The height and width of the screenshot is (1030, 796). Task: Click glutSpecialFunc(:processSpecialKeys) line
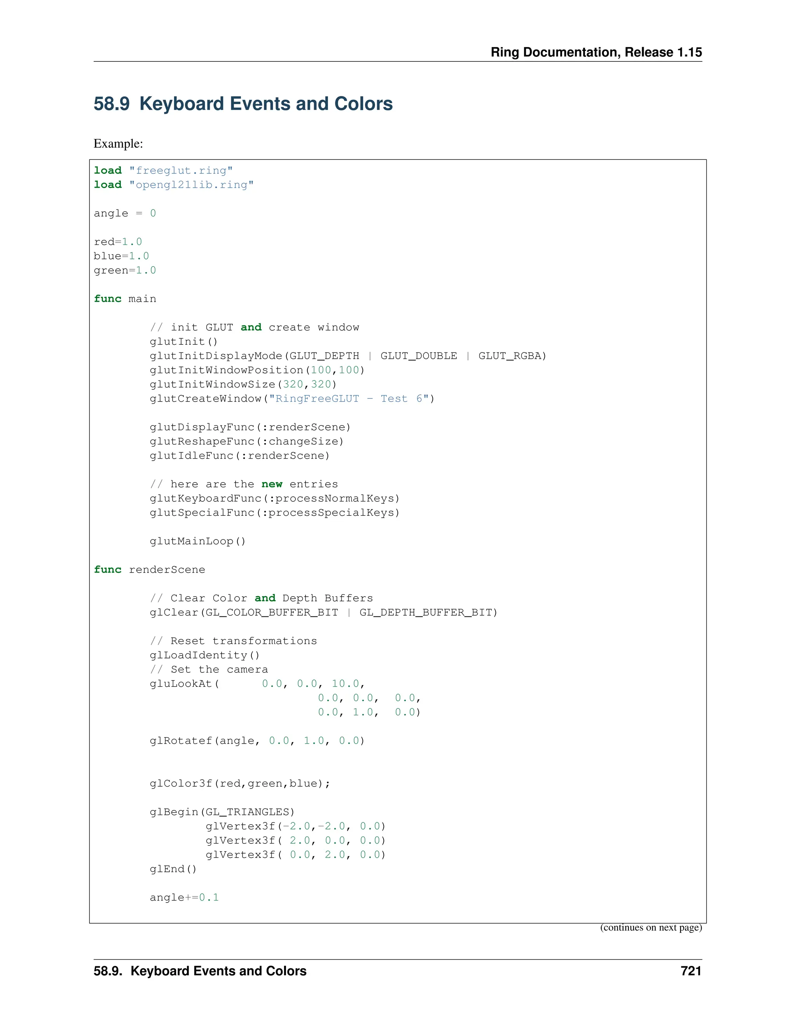(274, 513)
